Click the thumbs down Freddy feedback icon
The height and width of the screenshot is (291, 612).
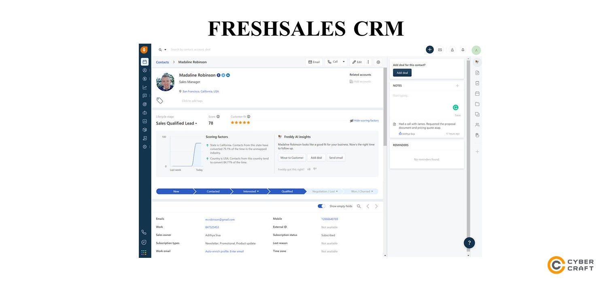(x=315, y=169)
